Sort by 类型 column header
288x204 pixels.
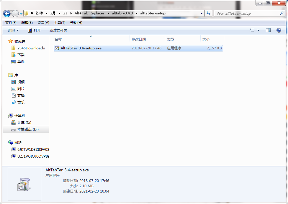[183, 39]
